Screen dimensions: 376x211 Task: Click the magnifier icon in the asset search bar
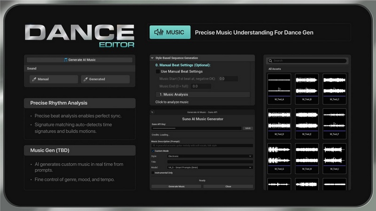click(270, 61)
